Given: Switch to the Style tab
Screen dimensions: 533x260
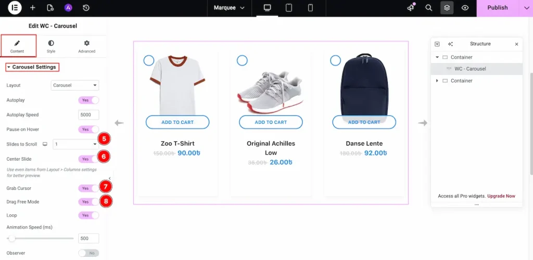Looking at the screenshot, I should click(x=51, y=46).
